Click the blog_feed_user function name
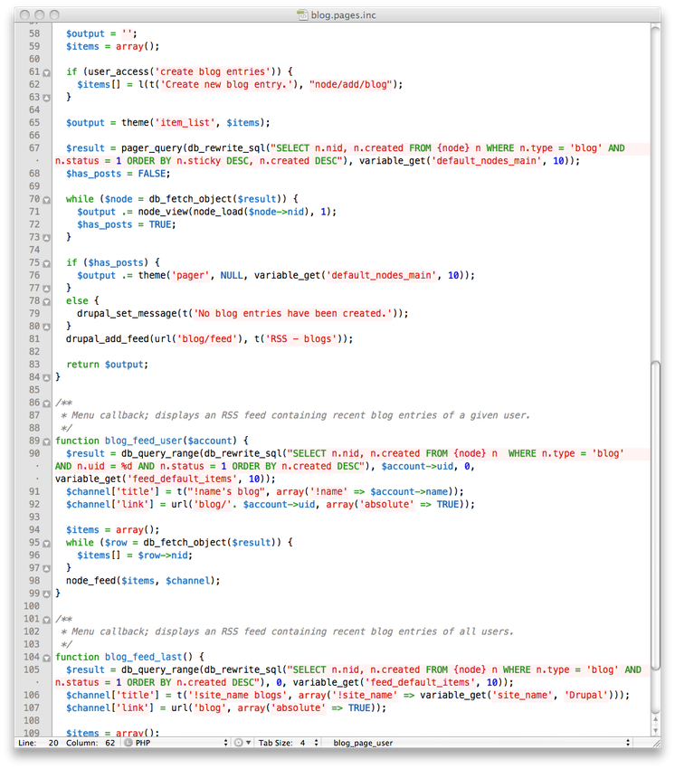The height and width of the screenshot is (769, 675). tap(143, 441)
